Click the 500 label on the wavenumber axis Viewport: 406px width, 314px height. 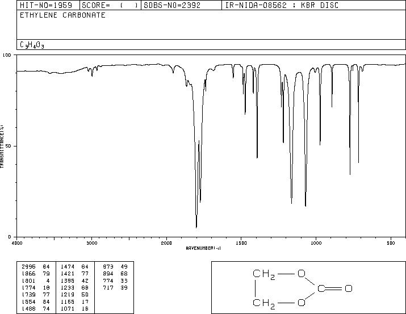click(x=391, y=243)
